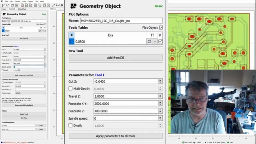Image resolution: width=256 pixels, height=144 pixels.
Task: Click the Name field in enlarged panel
Action: coord(122,21)
